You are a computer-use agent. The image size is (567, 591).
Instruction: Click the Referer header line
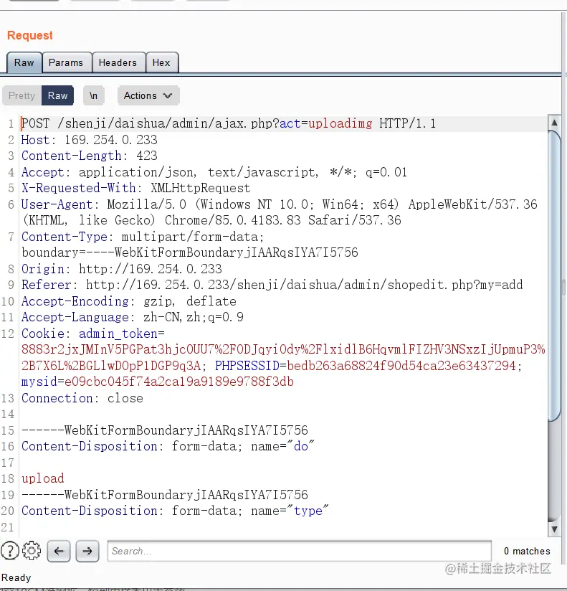[x=272, y=285]
